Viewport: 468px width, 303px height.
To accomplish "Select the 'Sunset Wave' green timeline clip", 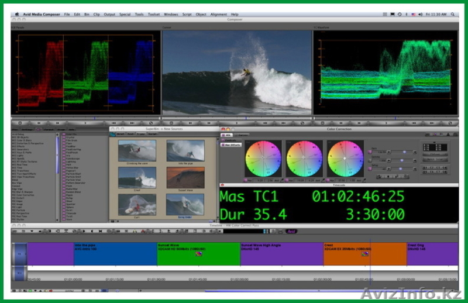I will click(x=198, y=254).
